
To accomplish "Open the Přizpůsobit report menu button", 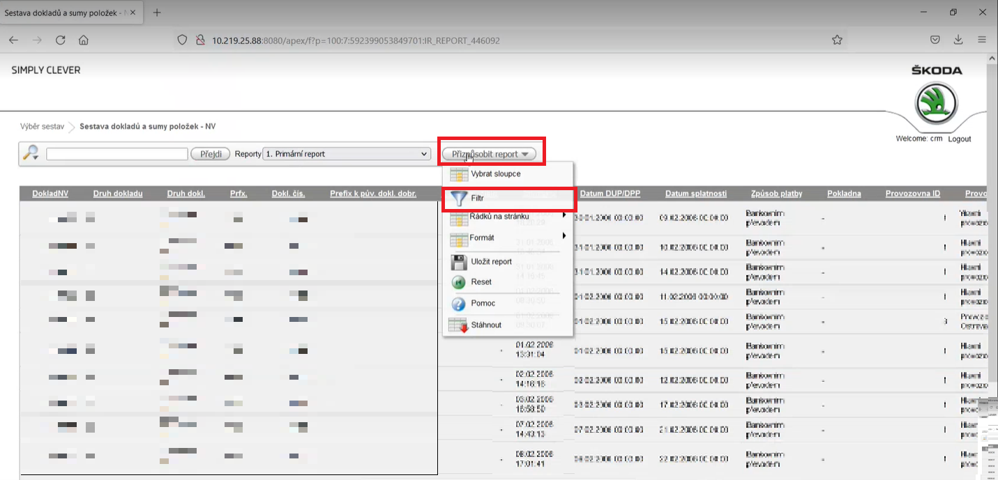I will 489,154.
